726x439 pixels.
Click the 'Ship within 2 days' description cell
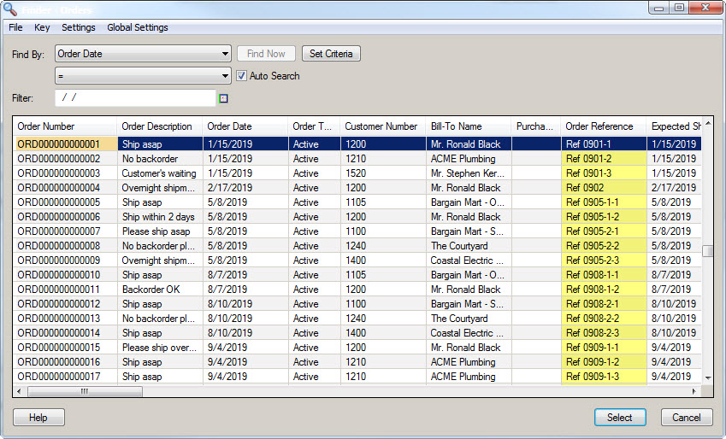pyautogui.click(x=160, y=216)
